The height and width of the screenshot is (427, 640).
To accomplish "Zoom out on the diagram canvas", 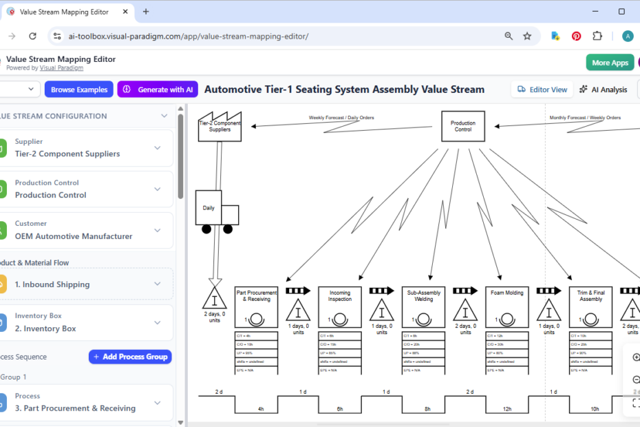I will point(636,379).
